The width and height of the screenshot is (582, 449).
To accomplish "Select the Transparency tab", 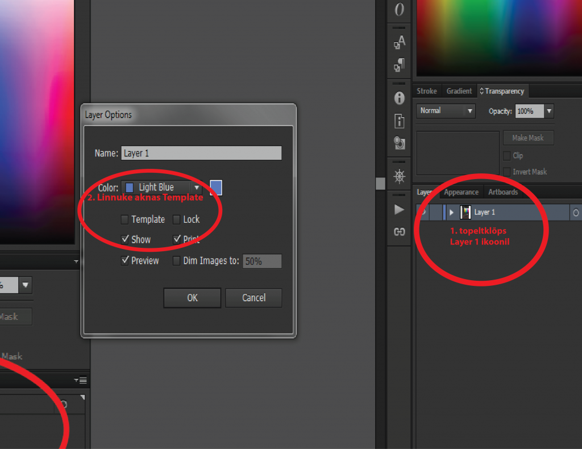I will [503, 92].
